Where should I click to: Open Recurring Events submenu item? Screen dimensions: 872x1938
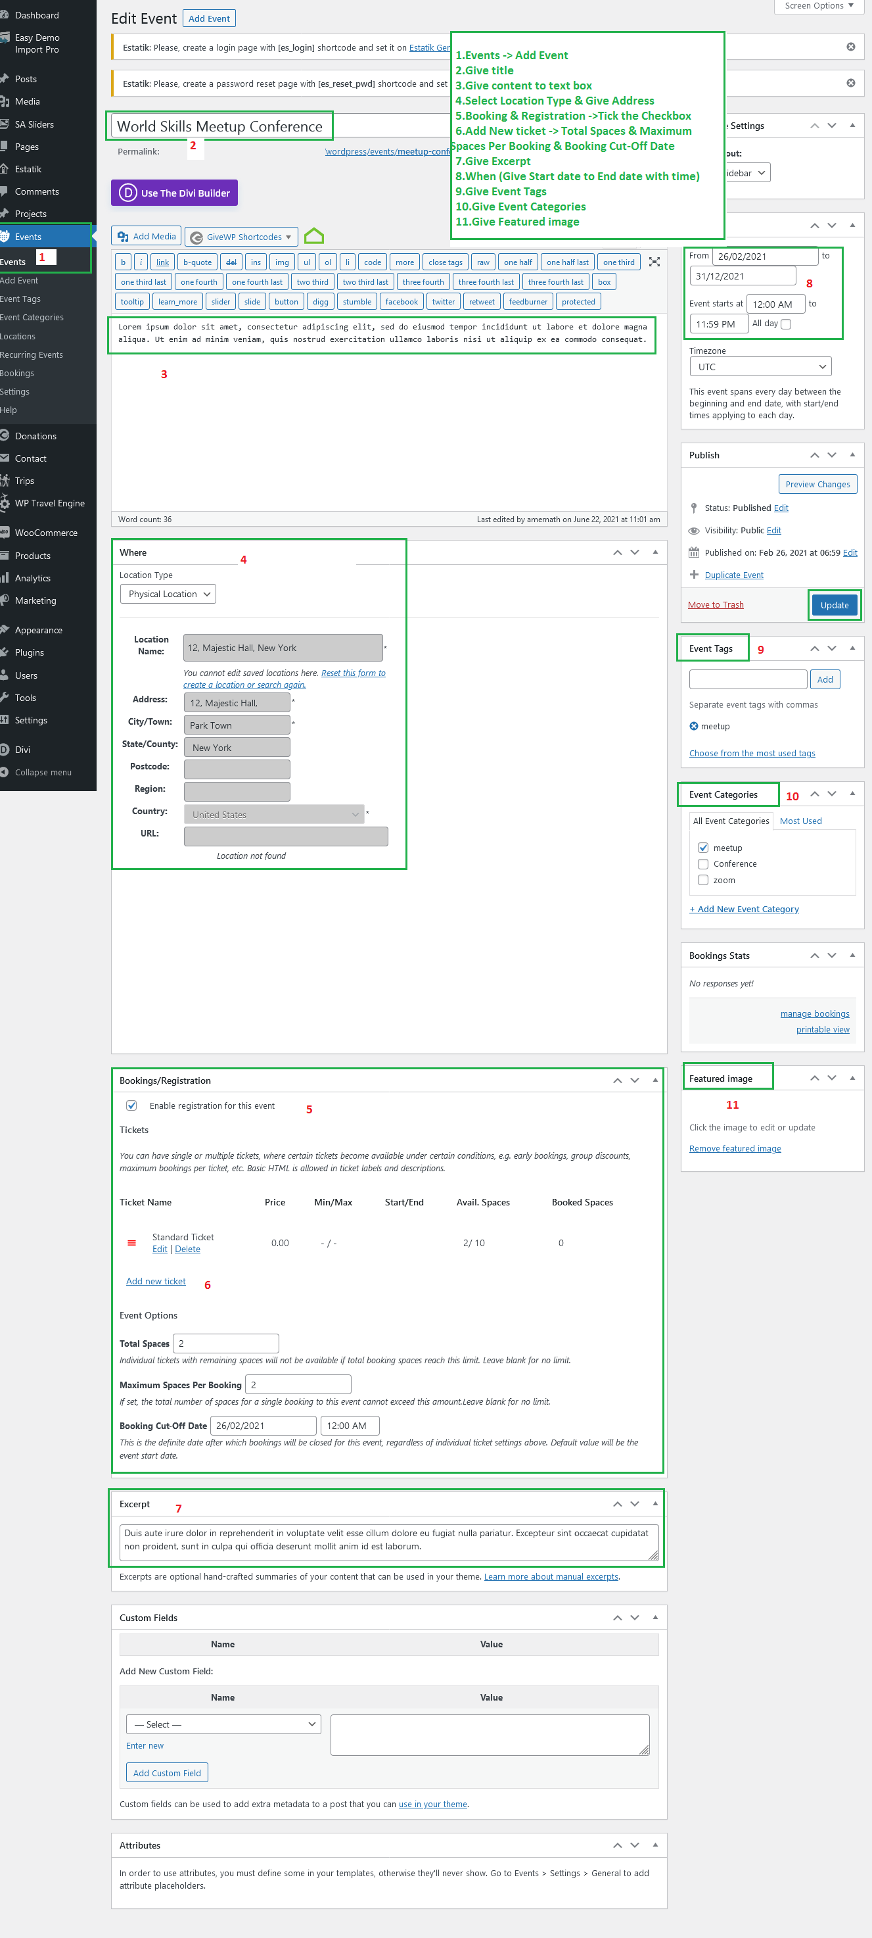tap(32, 354)
